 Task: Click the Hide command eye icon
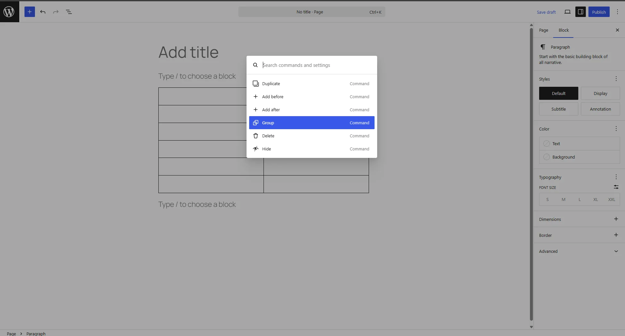point(256,149)
